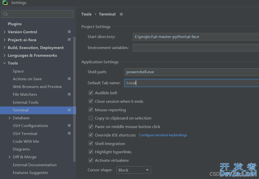Click project-level icon beside File Watchers

[69, 94]
